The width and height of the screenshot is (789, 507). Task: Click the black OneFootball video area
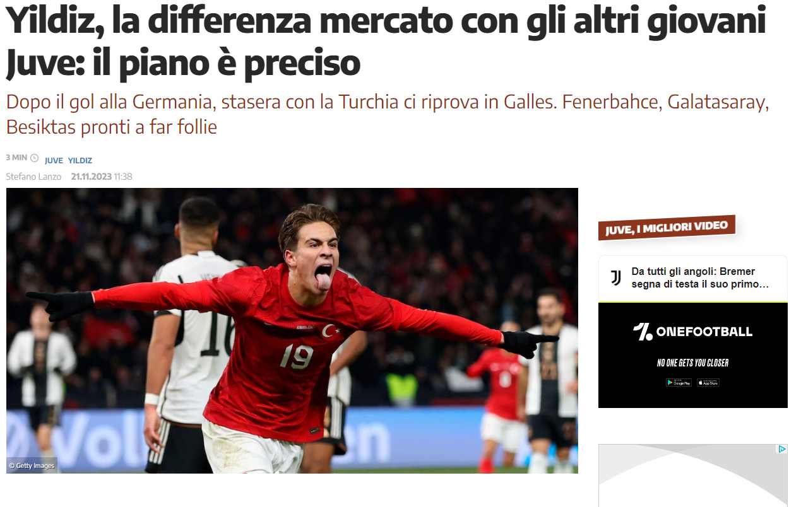[x=693, y=355]
